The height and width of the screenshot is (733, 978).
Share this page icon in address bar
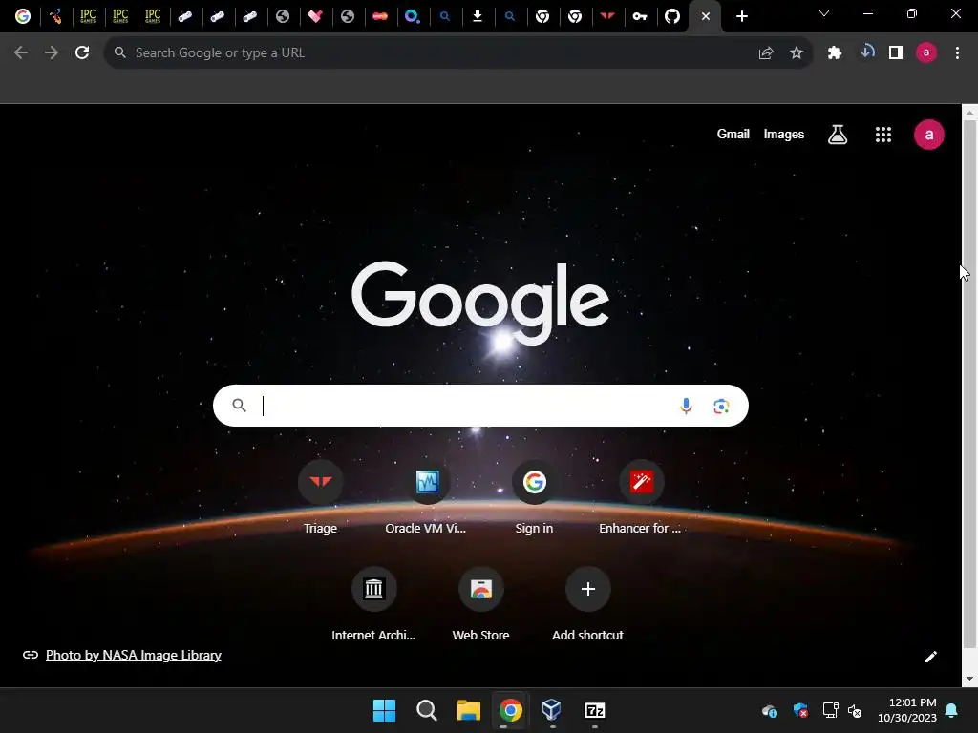[766, 53]
